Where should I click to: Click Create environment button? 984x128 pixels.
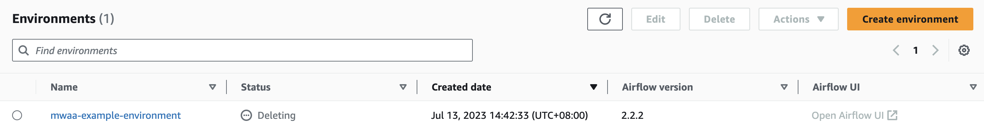tap(910, 19)
